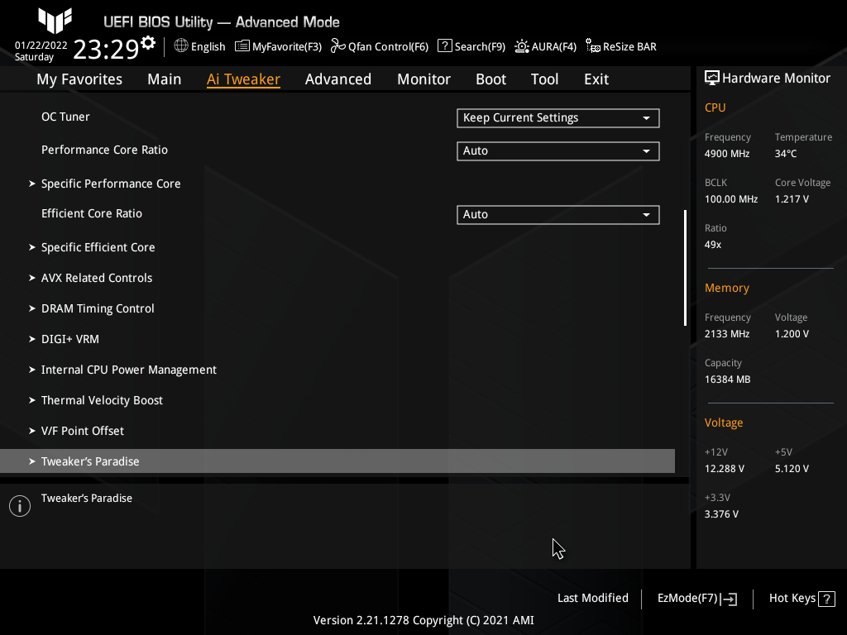Click the Hardware Monitor screen icon
The image size is (847, 635).
(712, 79)
